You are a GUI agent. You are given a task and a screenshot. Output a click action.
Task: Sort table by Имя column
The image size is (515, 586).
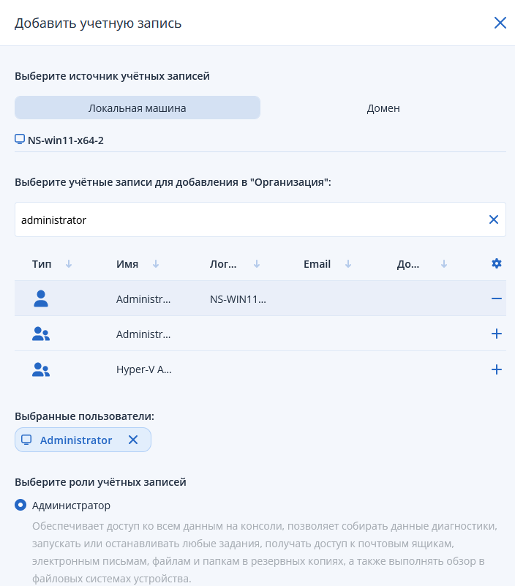point(156,264)
